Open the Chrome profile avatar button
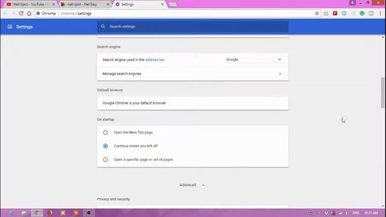Screen dimensions: 386x217 352,2
